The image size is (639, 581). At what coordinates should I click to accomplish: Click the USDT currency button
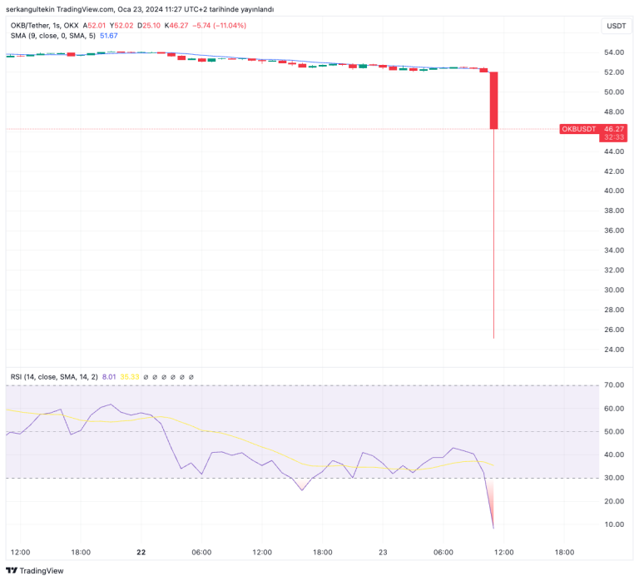coord(616,26)
